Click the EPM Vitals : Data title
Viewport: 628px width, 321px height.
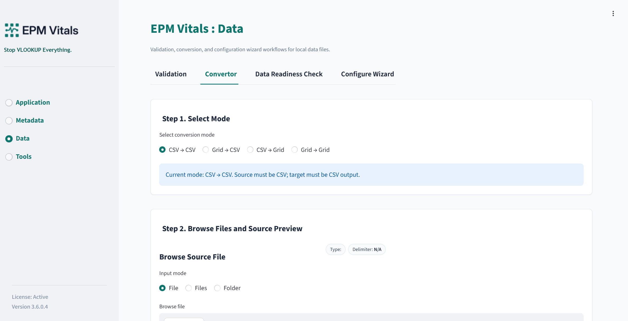click(x=197, y=29)
